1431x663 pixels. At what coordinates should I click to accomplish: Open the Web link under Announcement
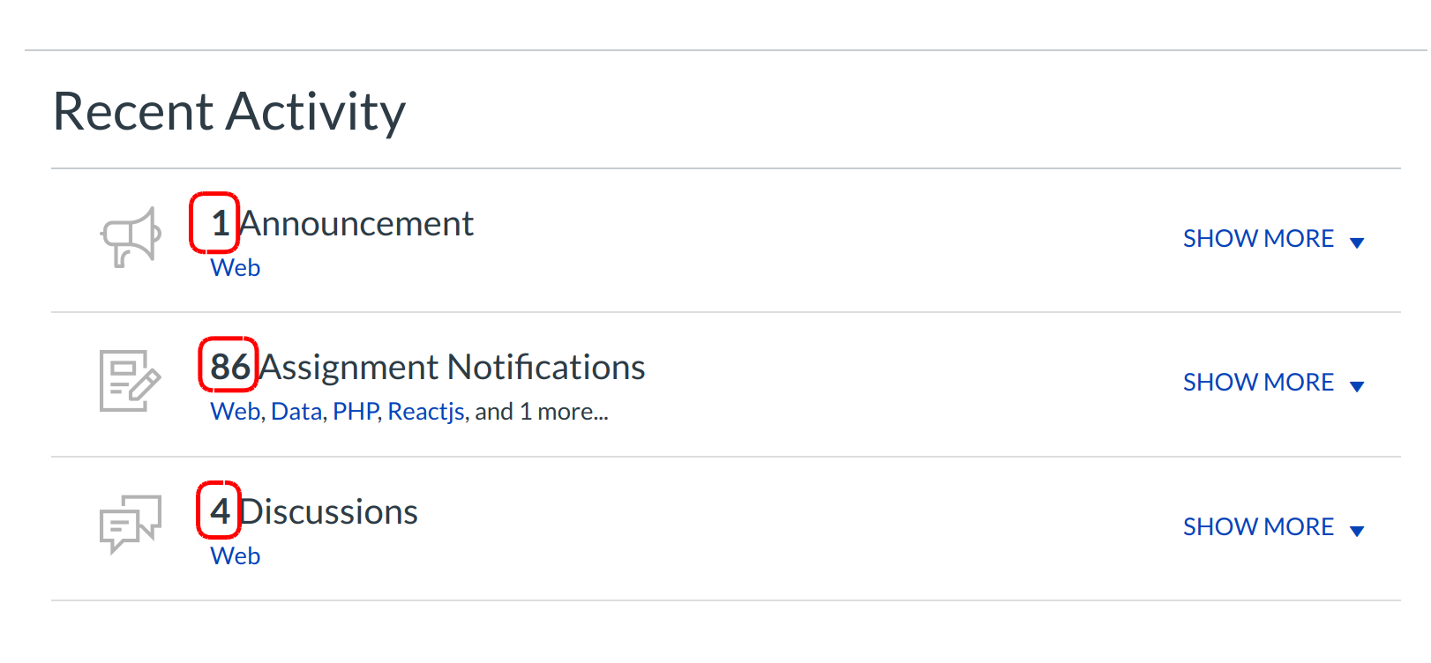click(x=235, y=268)
